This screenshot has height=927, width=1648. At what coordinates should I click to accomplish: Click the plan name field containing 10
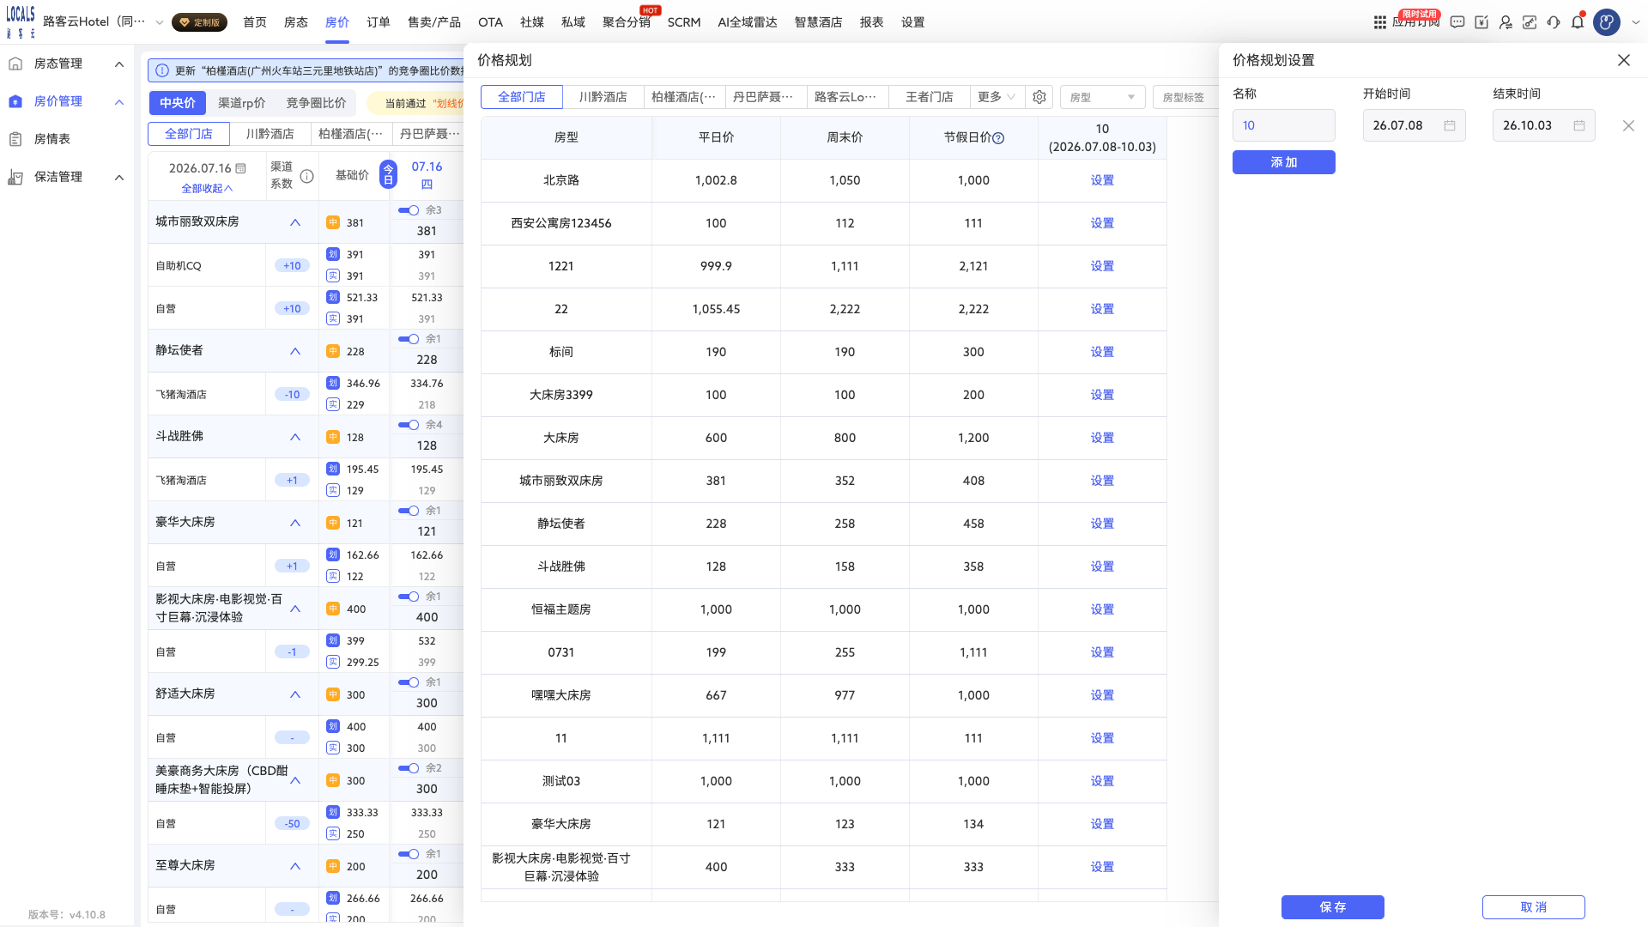click(x=1284, y=125)
